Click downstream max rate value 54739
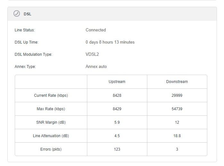 point(177,109)
